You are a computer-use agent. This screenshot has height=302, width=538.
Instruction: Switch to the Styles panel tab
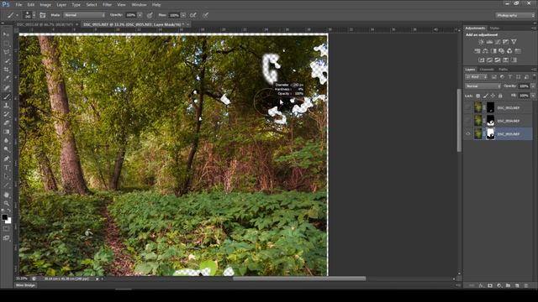click(x=494, y=28)
